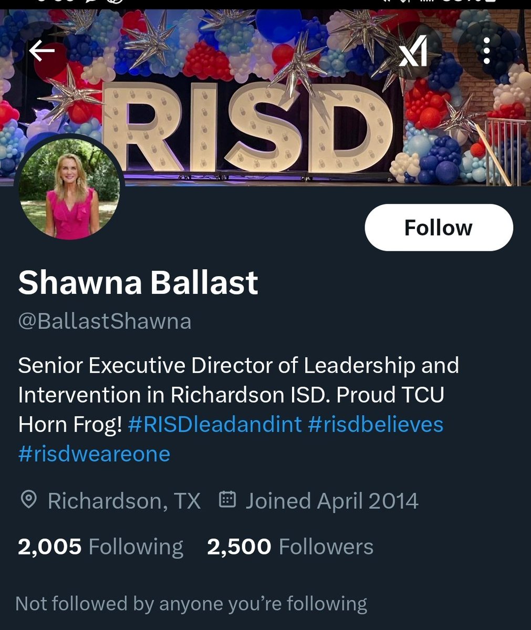This screenshot has height=630, width=531.
Task: Tap the Joined April 2014 text
Action: (332, 501)
